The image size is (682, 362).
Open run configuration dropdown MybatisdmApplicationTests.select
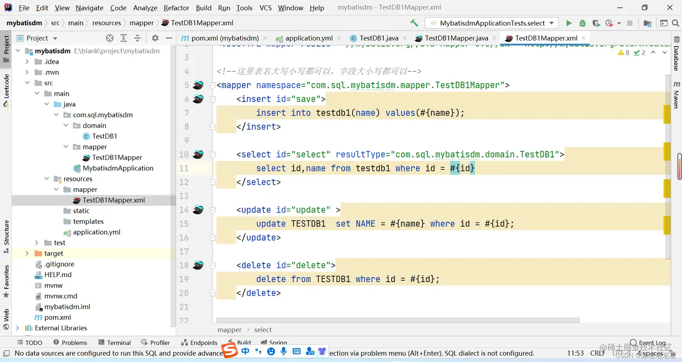(492, 23)
